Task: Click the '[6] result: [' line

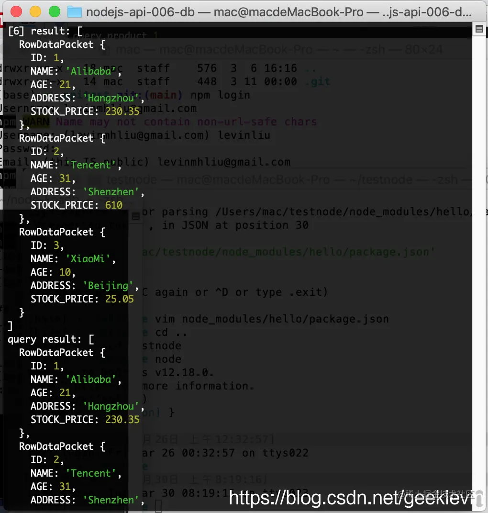Action: 45,31
